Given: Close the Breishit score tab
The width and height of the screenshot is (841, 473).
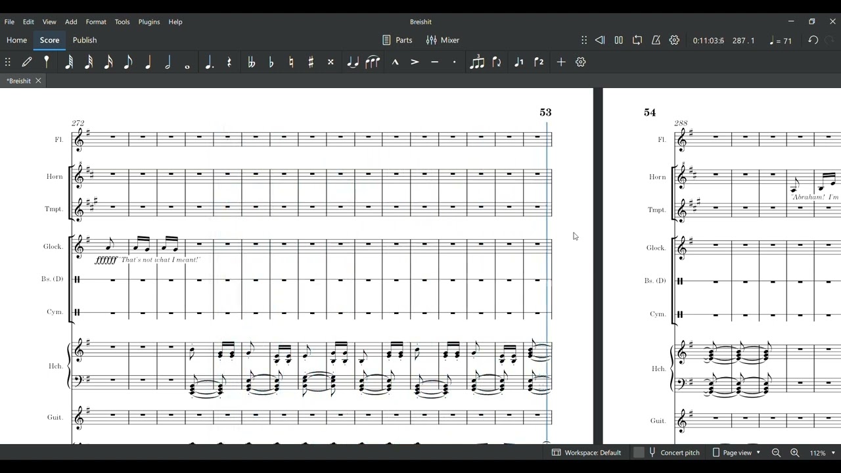Looking at the screenshot, I should 38,81.
